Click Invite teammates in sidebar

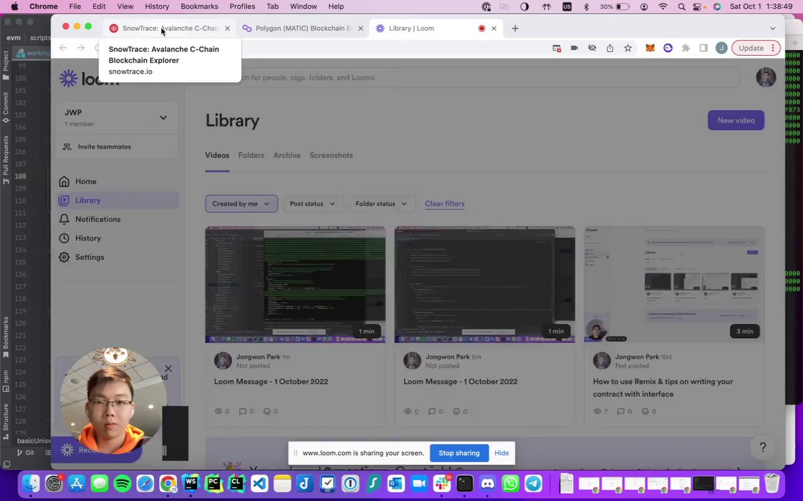(x=97, y=147)
